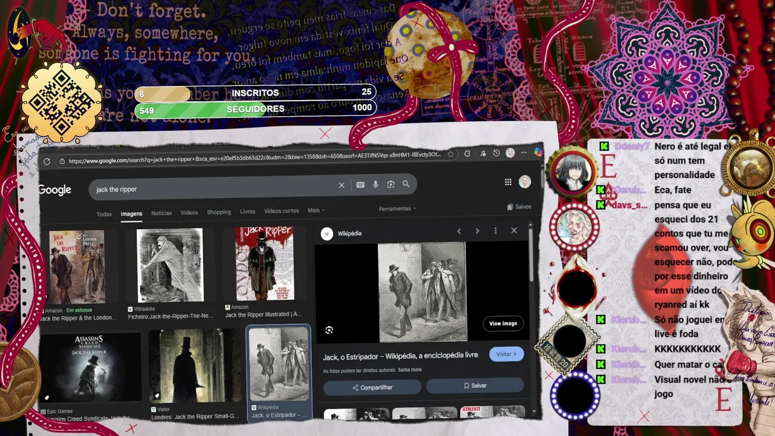Open the browser profile avatar
This screenshot has width=775, height=436.
510,153
